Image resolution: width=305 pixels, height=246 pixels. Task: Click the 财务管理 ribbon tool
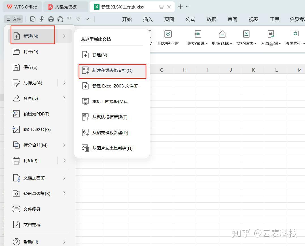point(197,38)
